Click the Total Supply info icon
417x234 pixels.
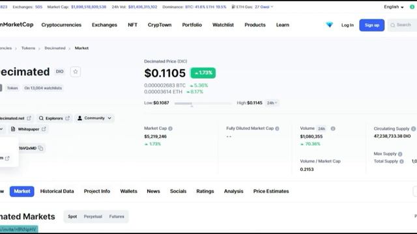click(401, 161)
